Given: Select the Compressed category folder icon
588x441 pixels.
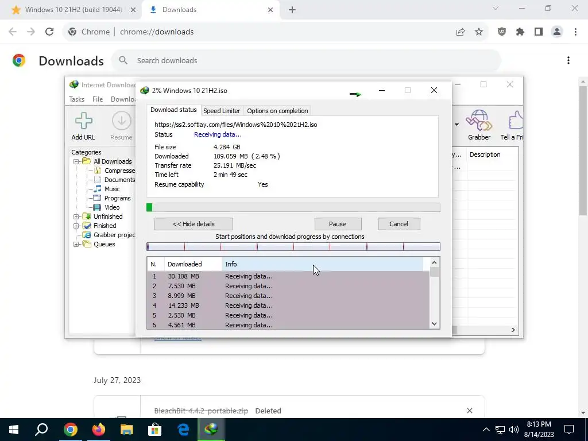Looking at the screenshot, I should 98,171.
